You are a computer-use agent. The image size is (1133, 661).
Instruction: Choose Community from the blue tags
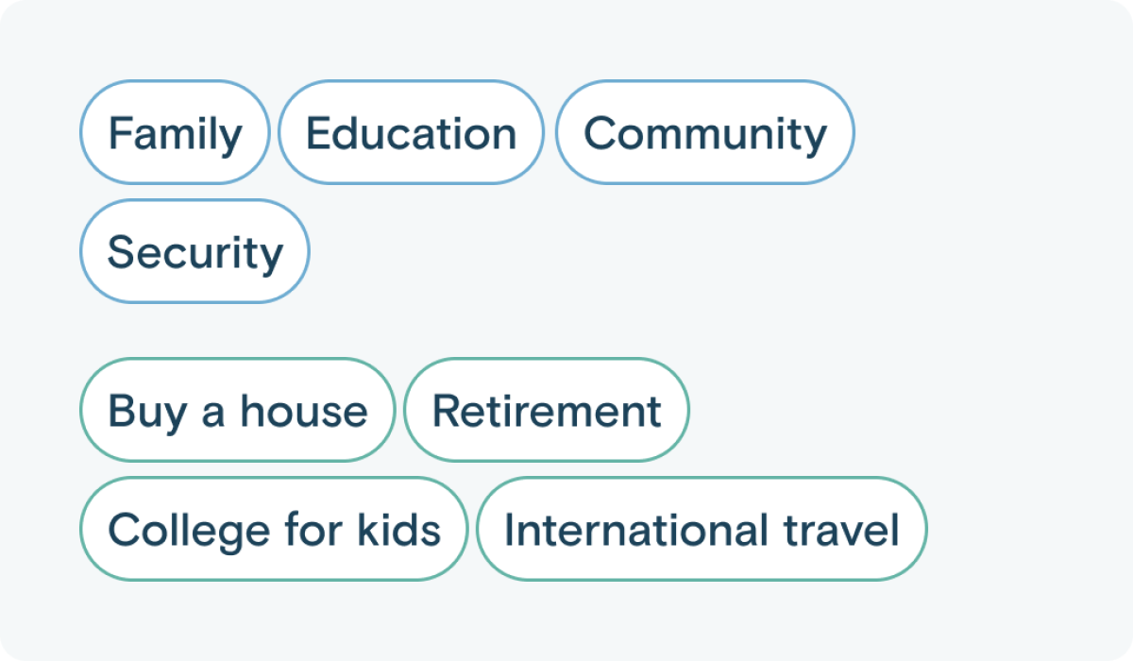pos(704,133)
